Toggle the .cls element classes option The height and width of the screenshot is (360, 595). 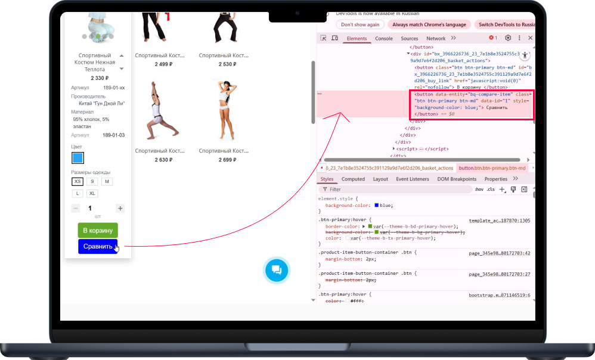point(491,190)
